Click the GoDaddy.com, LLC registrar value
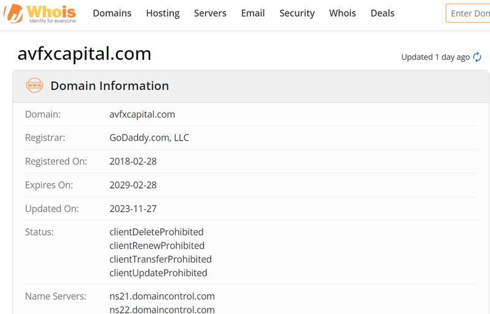Viewport: 490px width, 314px height. (149, 138)
